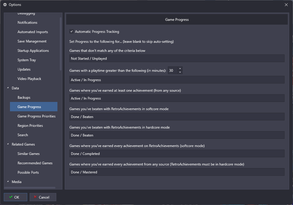Click the 'beaten with RetroAchievements in hardcore mode' label
293x205 pixels.
[120, 127]
